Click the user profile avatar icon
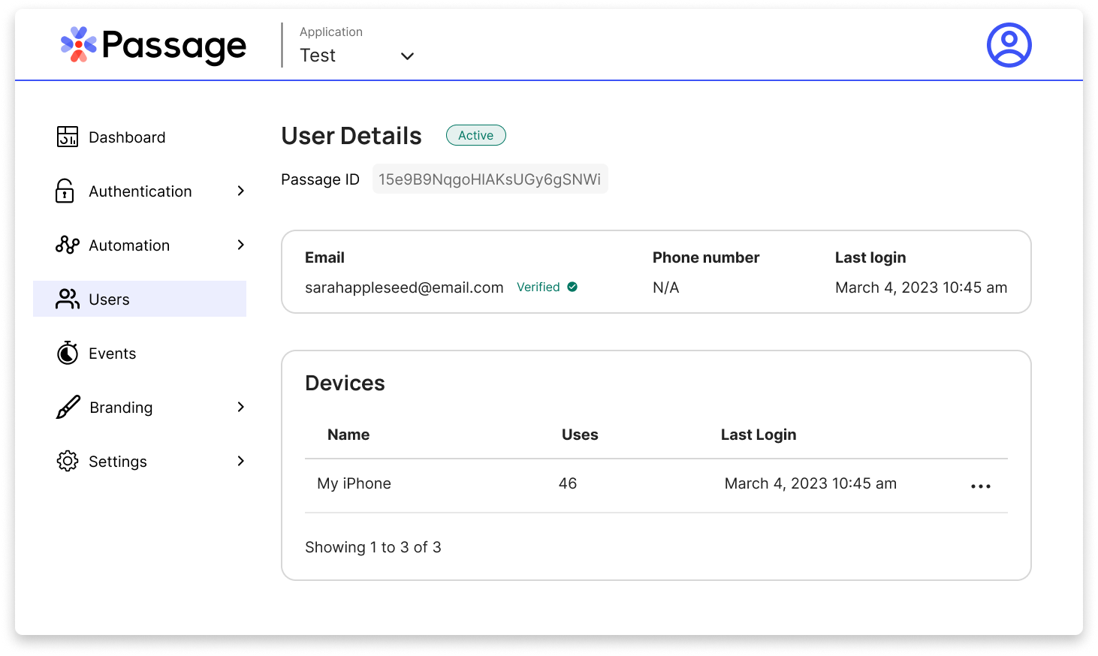 [1009, 45]
